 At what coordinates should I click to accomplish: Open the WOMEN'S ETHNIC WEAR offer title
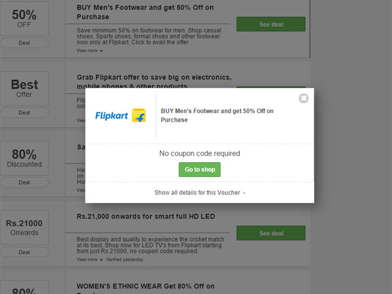pyautogui.click(x=145, y=286)
